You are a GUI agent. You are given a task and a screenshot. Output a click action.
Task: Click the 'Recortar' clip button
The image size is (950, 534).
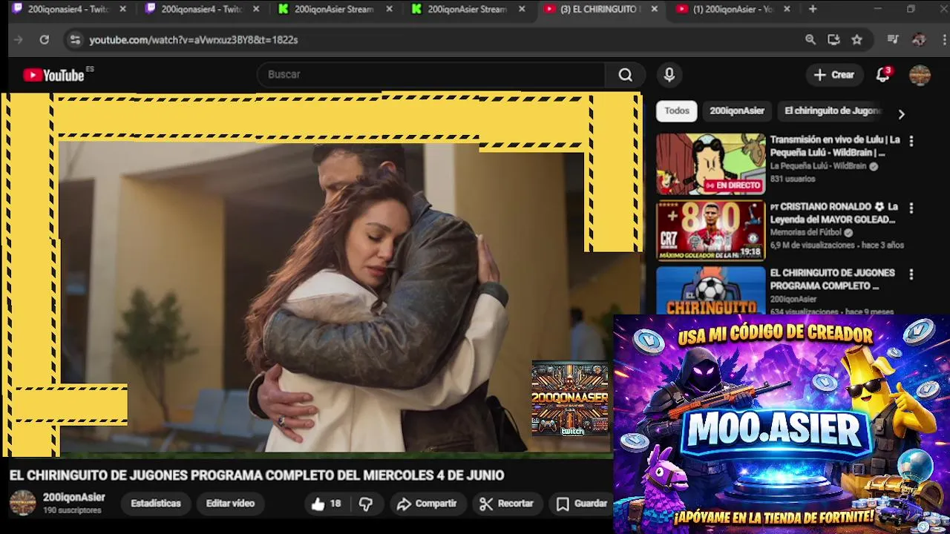[x=506, y=504]
